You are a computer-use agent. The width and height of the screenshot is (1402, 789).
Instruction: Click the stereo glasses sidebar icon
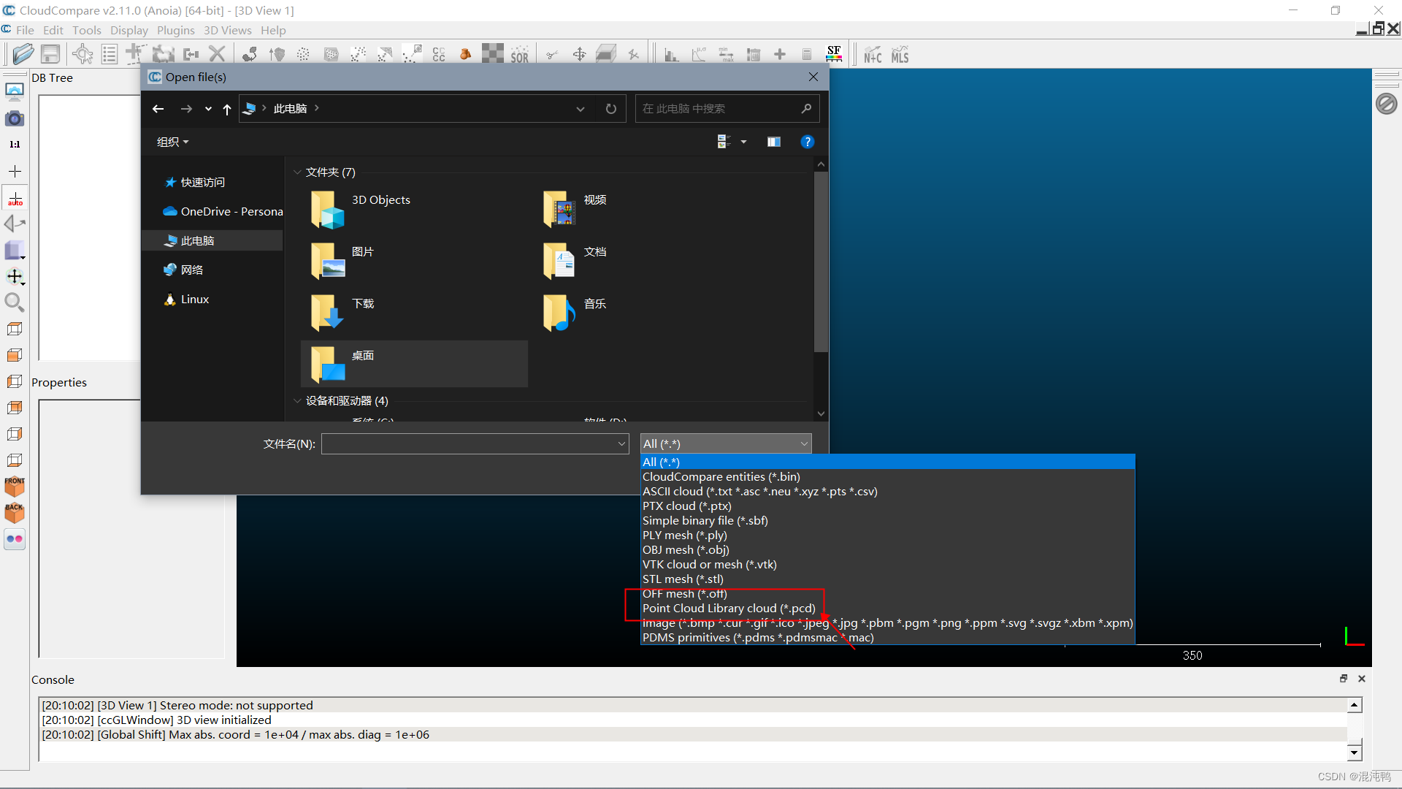tap(15, 539)
